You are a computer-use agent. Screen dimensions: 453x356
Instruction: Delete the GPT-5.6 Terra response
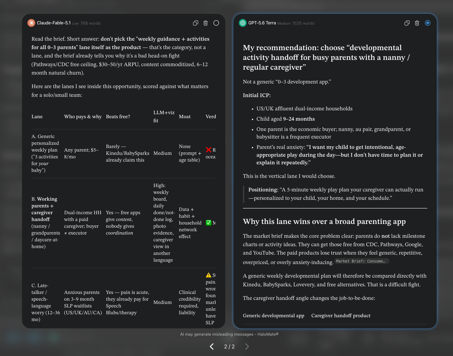[417, 23]
